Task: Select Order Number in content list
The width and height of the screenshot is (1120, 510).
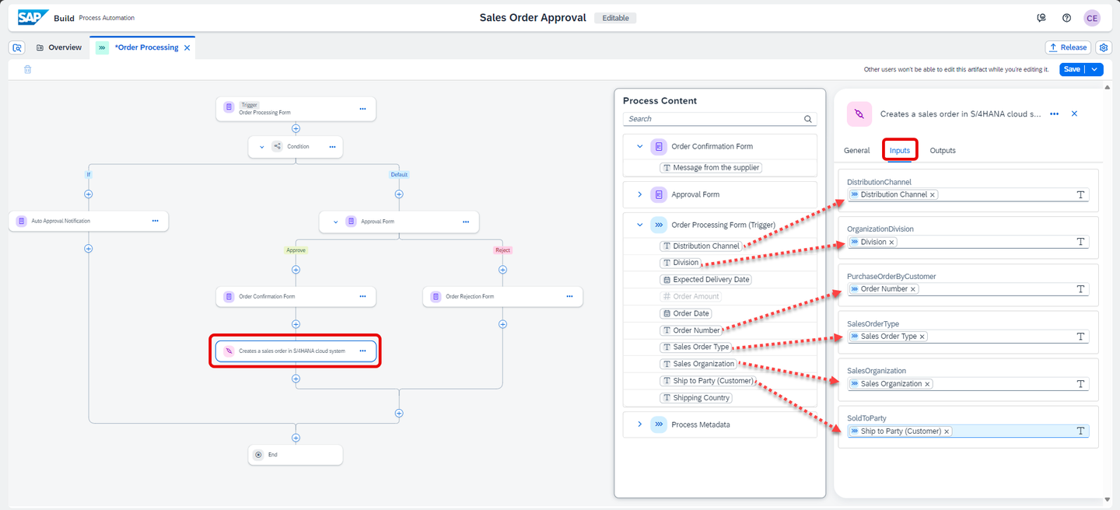Action: point(691,330)
